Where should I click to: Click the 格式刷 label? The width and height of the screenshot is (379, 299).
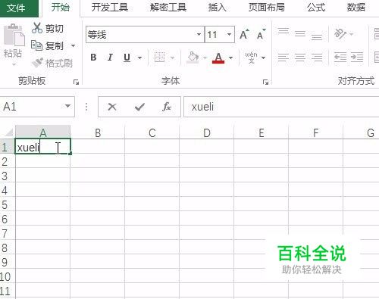tap(59, 63)
